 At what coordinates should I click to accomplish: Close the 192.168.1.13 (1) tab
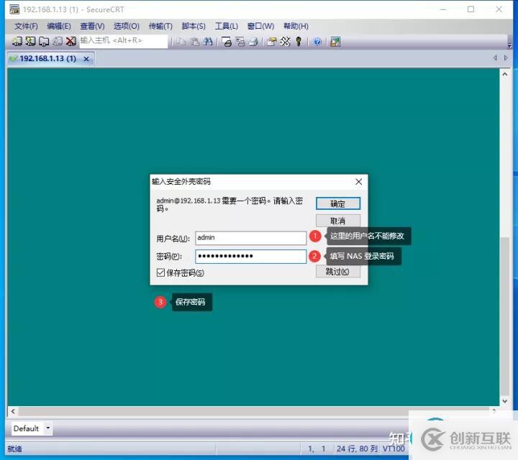86,59
